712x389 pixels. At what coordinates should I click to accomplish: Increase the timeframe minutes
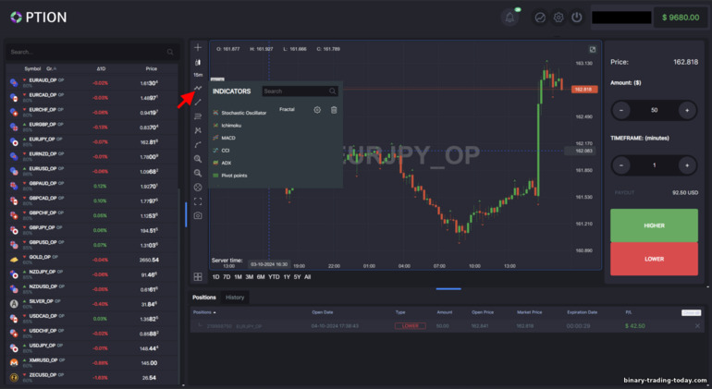point(687,165)
